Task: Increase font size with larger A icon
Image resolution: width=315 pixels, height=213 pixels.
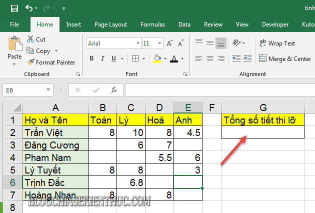Action: coord(170,43)
